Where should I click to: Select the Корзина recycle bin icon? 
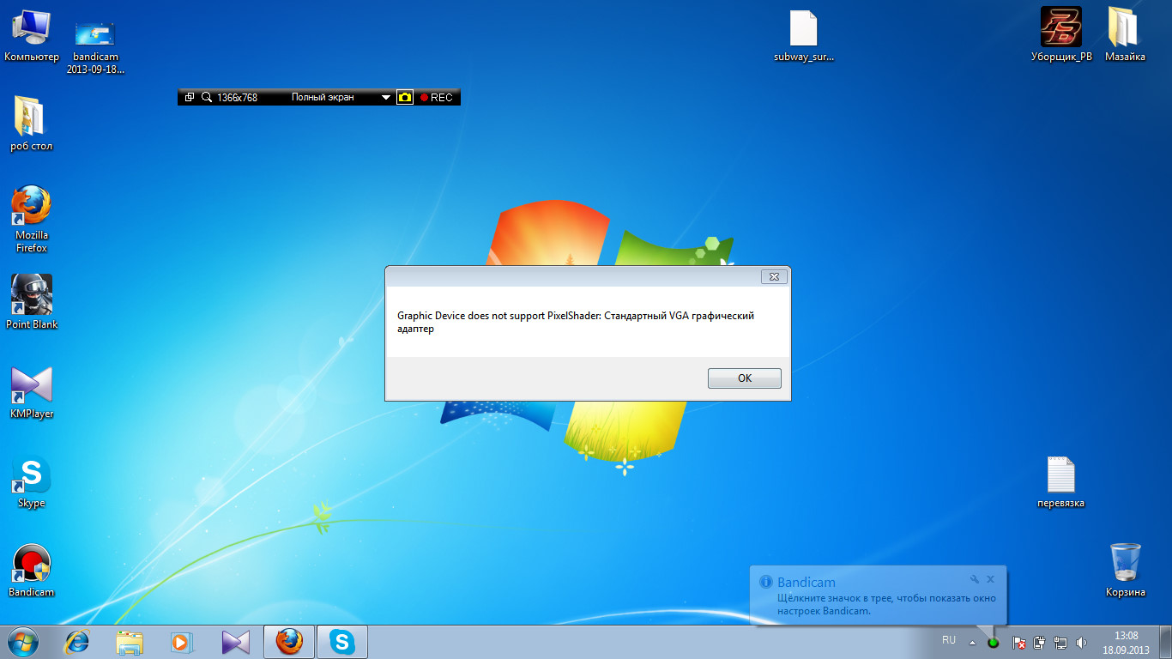[1125, 570]
